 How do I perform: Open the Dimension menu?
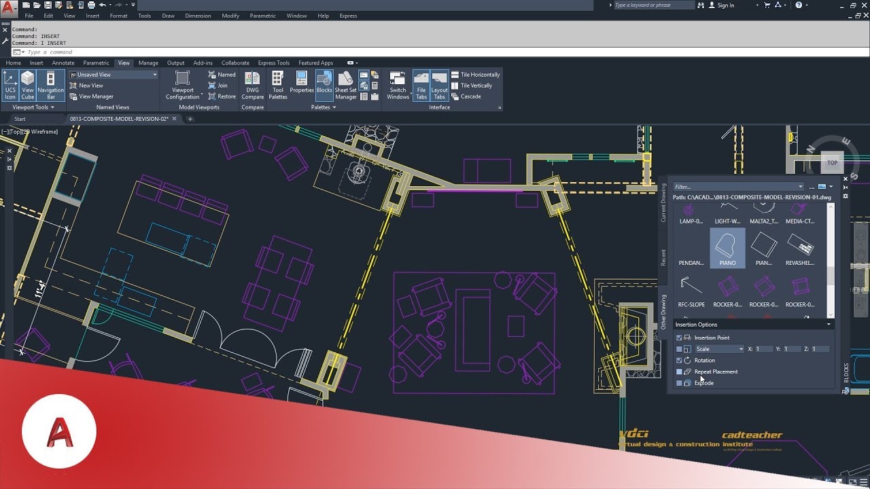(198, 16)
